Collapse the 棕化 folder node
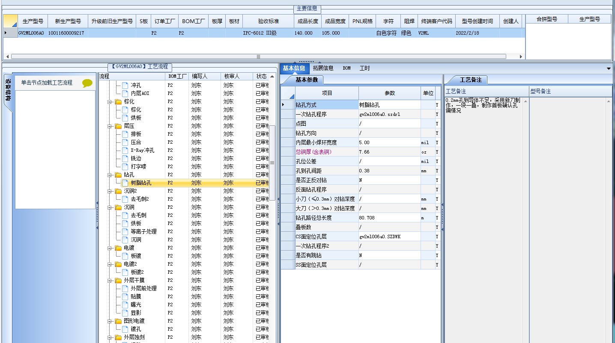The height and width of the screenshot is (343, 615). click(x=110, y=102)
